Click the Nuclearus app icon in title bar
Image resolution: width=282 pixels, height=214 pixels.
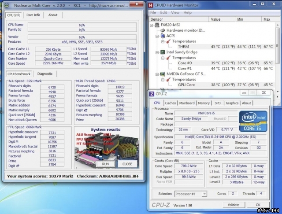7,5
